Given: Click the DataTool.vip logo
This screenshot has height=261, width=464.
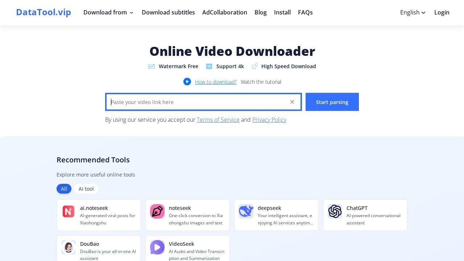Looking at the screenshot, I should click(x=43, y=12).
